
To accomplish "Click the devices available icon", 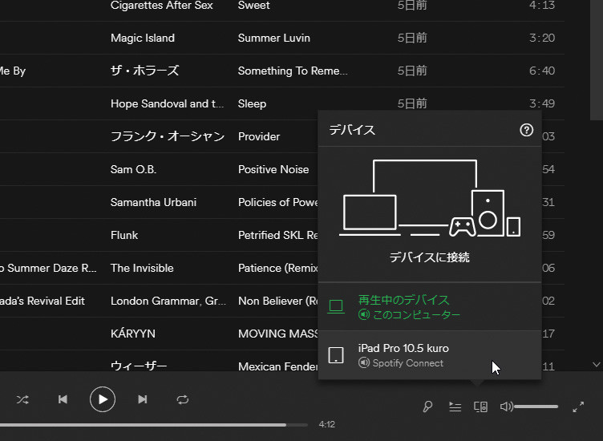I will click(x=480, y=407).
